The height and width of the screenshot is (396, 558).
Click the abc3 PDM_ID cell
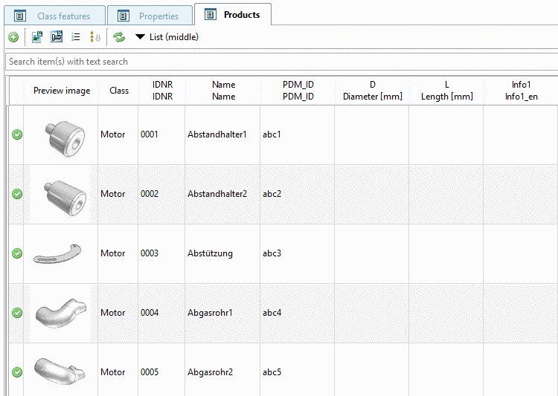tap(297, 253)
